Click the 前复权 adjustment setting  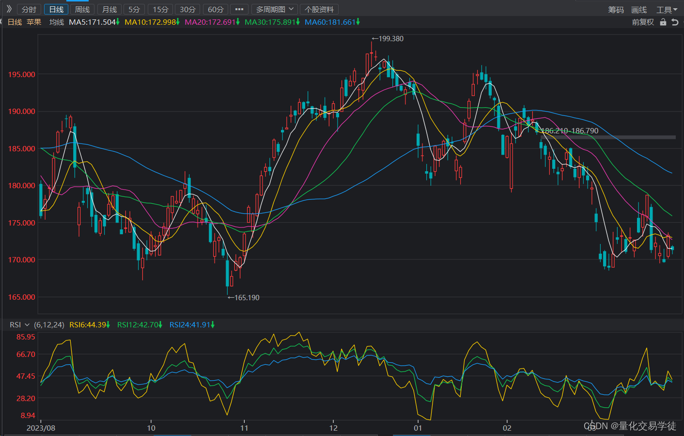(643, 22)
